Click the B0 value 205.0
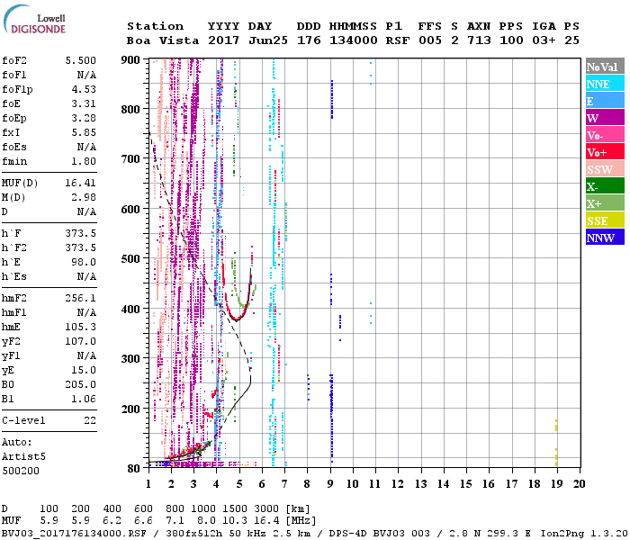The width and height of the screenshot is (630, 540). (81, 384)
